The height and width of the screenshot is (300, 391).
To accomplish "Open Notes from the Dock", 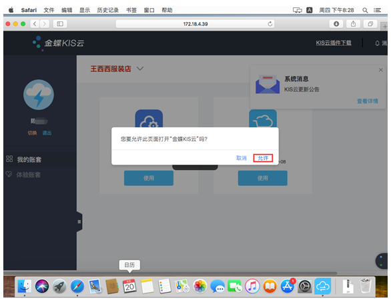I will point(147,286).
